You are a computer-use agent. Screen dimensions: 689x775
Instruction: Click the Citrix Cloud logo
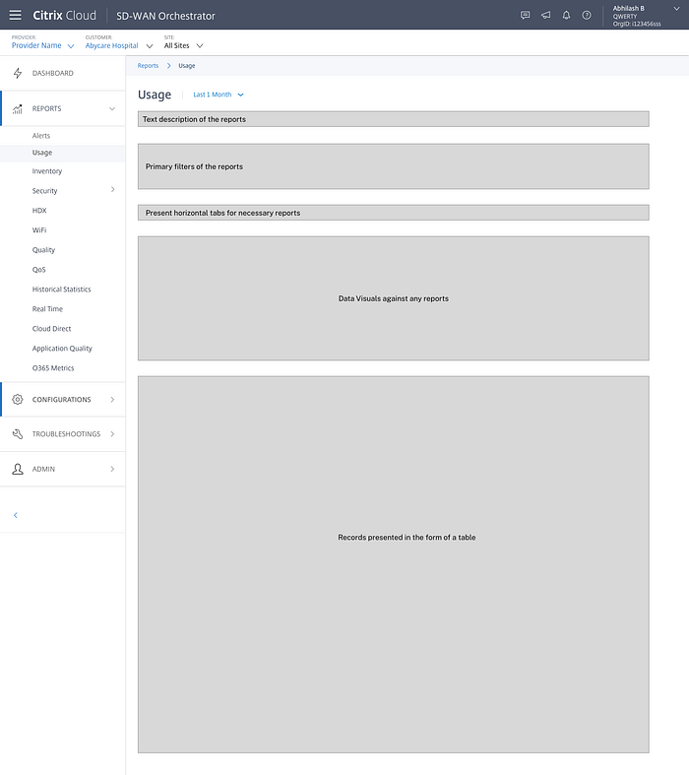[x=64, y=16]
